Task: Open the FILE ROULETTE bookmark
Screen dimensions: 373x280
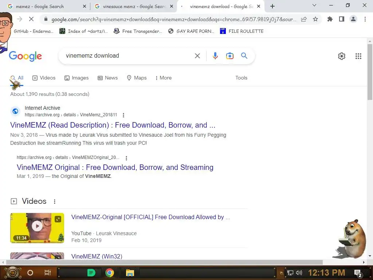Action: point(242,31)
